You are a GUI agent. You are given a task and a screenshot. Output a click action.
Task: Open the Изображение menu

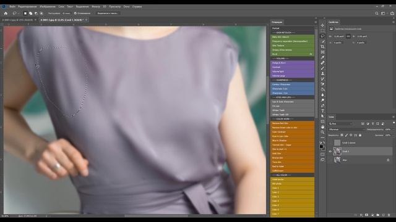point(48,7)
